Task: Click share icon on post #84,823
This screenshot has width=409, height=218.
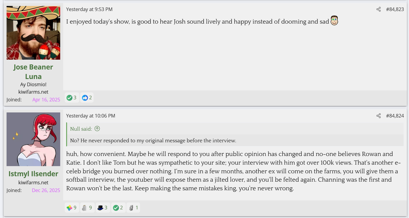Action: [x=379, y=9]
